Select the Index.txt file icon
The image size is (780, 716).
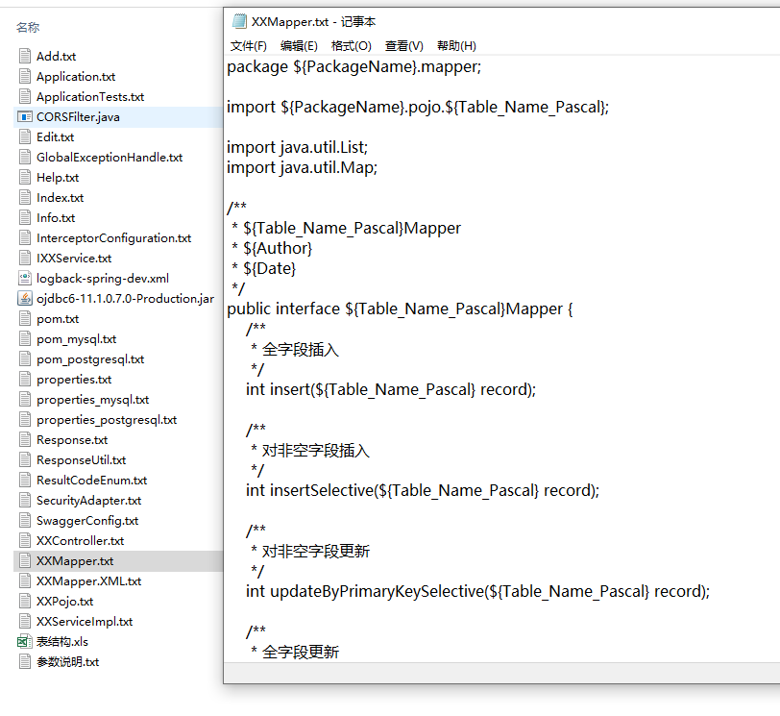(25, 197)
